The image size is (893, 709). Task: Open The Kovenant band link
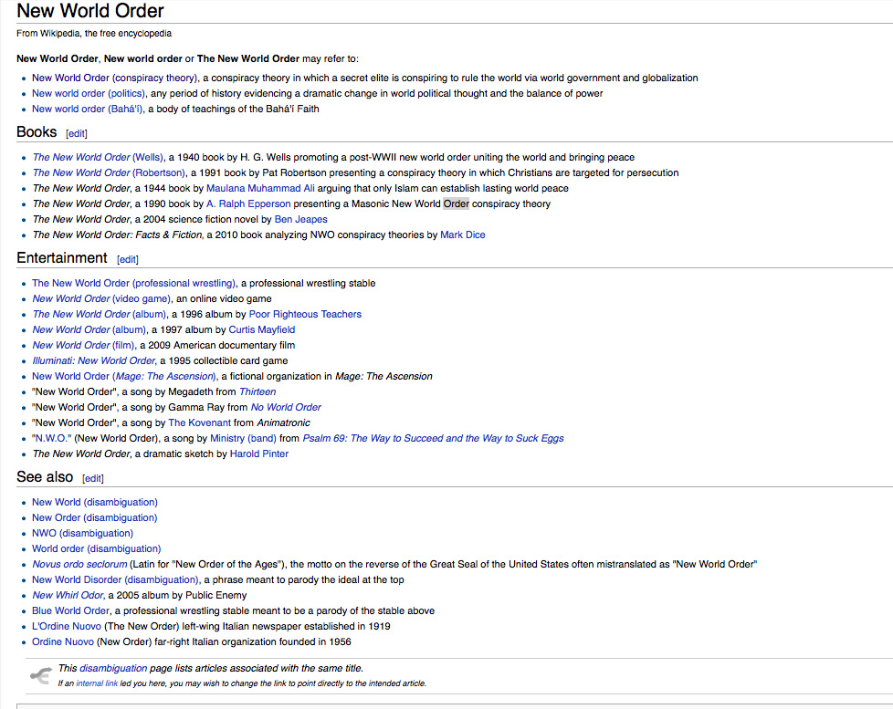coord(199,422)
